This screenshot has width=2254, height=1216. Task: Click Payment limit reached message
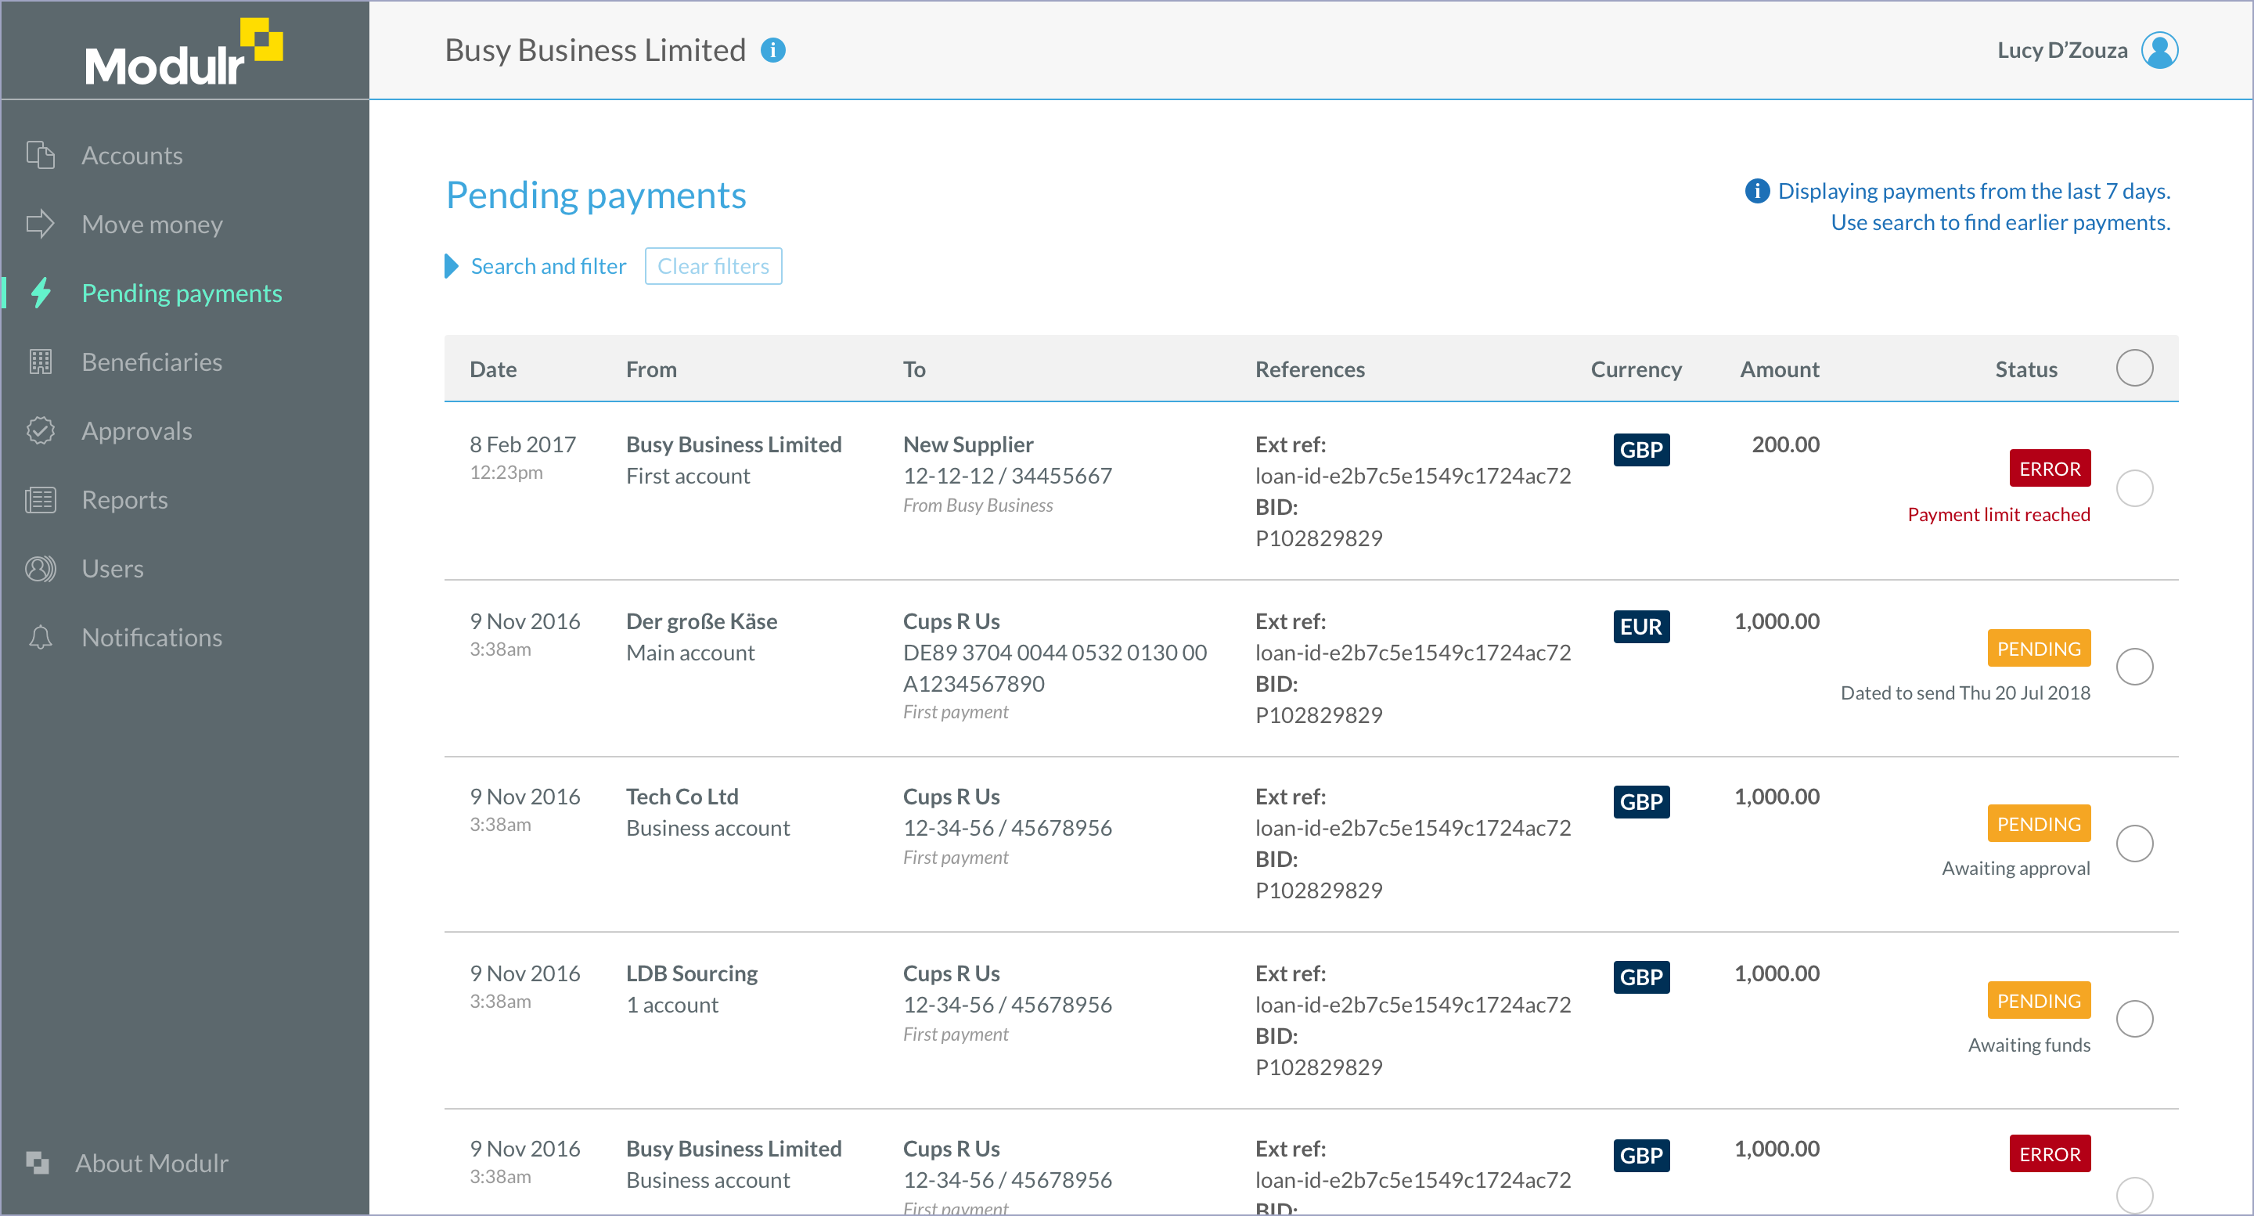1999,514
